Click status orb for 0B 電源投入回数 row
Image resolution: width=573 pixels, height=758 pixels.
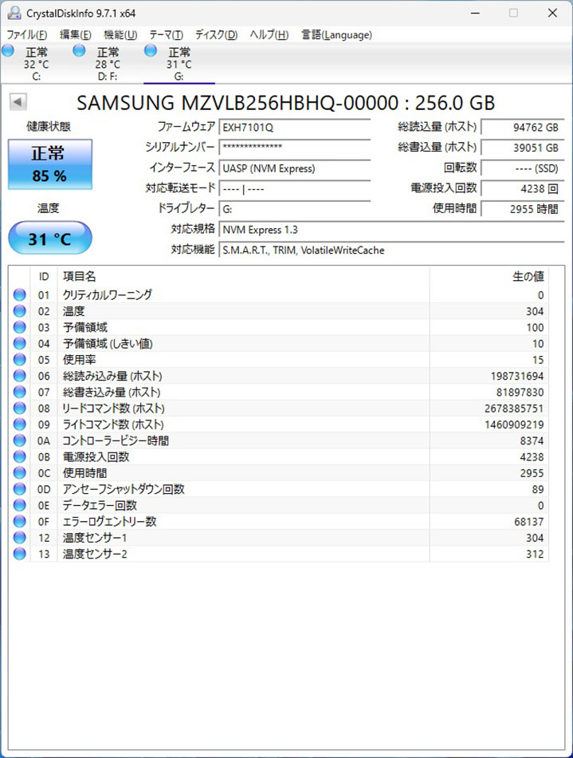click(19, 457)
